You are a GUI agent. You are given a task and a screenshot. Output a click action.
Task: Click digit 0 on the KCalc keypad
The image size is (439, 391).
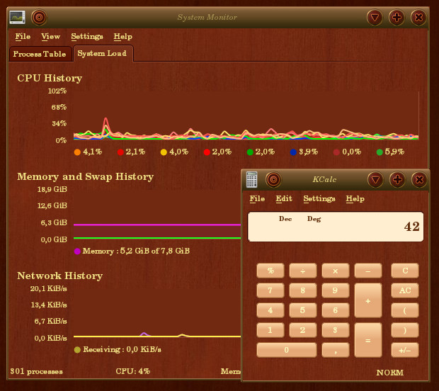tap(287, 350)
